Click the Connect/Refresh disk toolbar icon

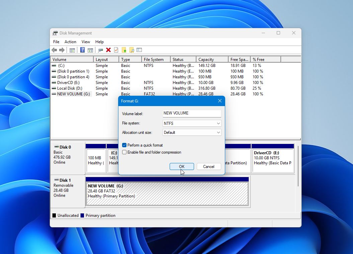tap(100, 50)
